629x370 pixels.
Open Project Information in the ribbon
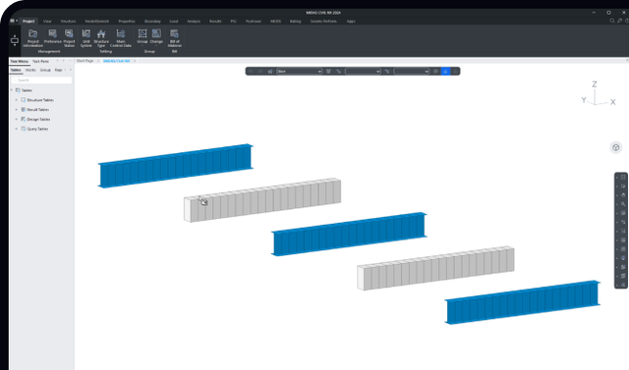pyautogui.click(x=32, y=38)
